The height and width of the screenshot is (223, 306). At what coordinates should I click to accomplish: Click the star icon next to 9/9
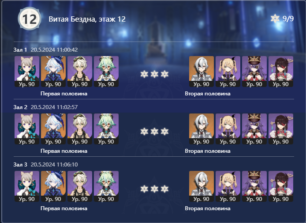[275, 19]
